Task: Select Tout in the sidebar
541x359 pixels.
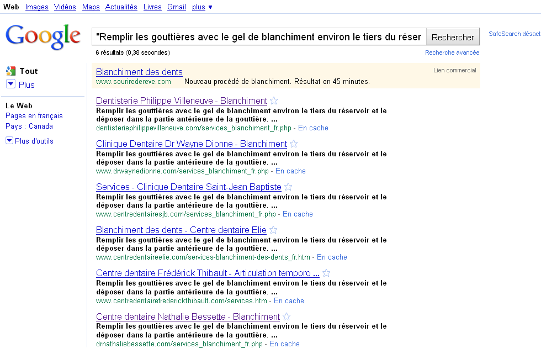Action: coord(29,71)
